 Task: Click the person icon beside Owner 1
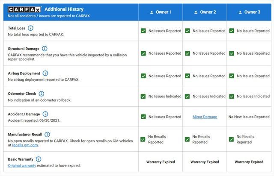tap(152, 12)
